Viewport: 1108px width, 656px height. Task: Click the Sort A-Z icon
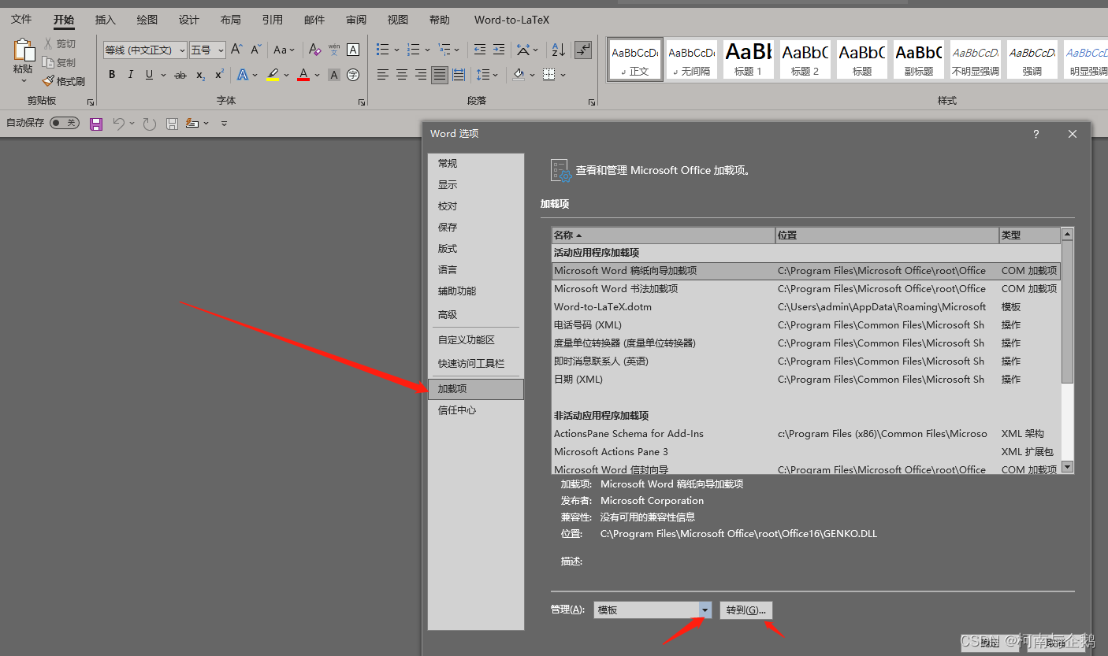click(558, 50)
